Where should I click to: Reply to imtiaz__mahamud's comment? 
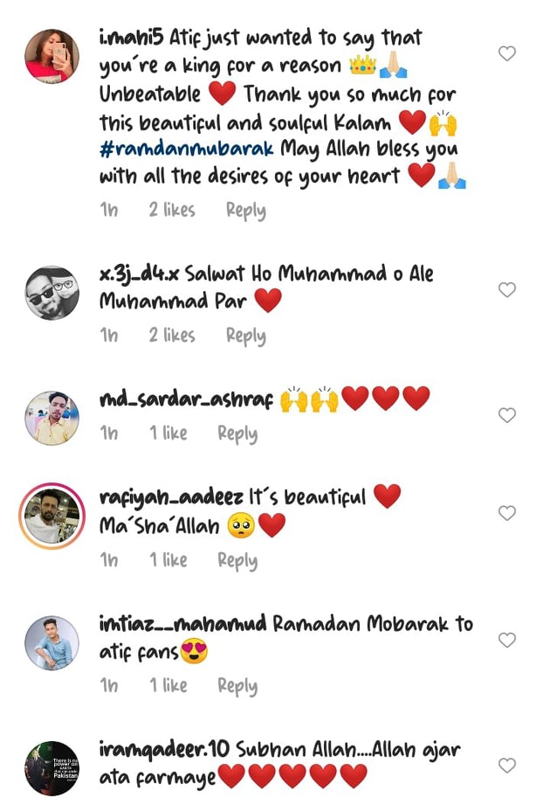click(237, 686)
